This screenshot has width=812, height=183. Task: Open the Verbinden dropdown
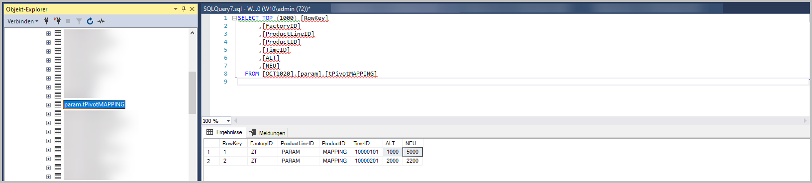point(22,21)
